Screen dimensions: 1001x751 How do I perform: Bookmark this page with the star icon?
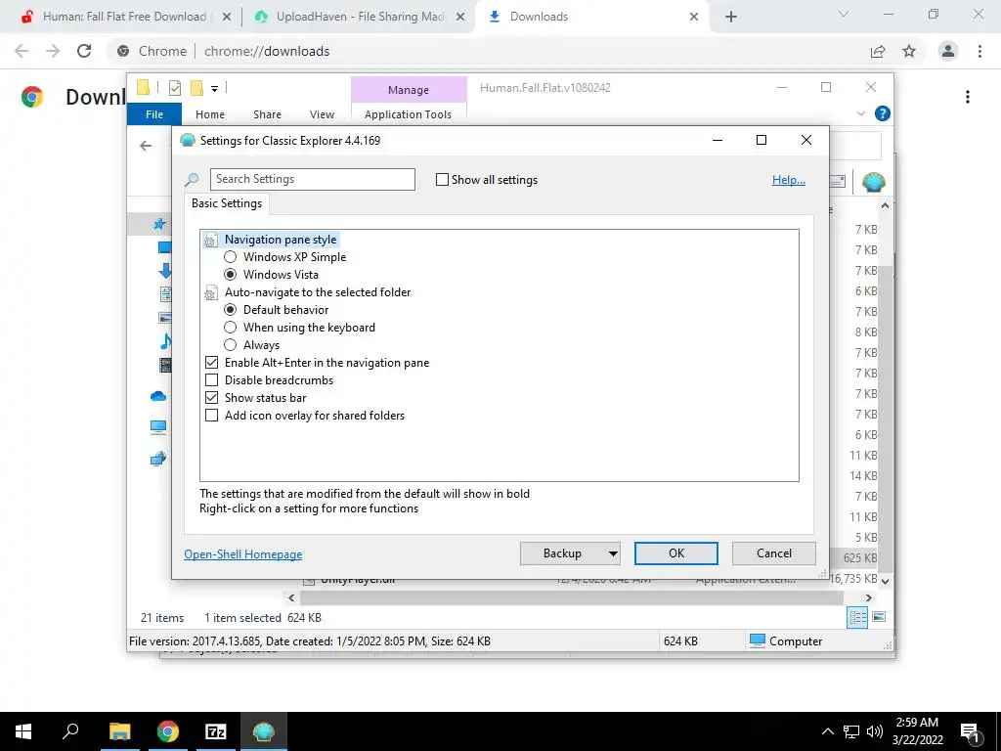click(909, 51)
